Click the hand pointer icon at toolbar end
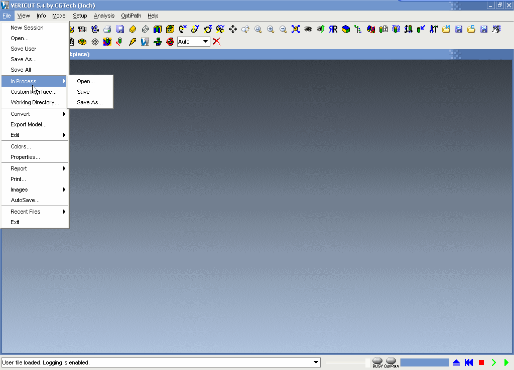The image size is (514, 370). (496, 30)
